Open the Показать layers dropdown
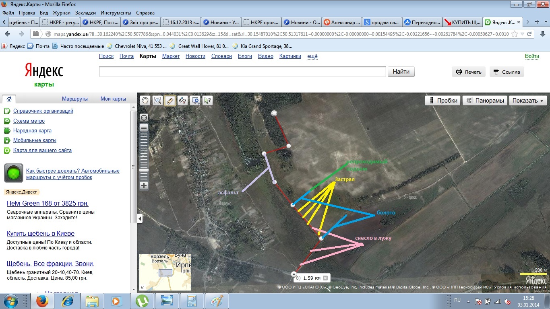The height and width of the screenshot is (309, 550). 527,101
